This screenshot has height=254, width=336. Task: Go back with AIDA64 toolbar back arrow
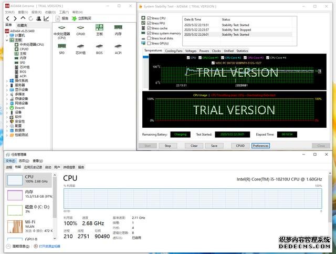click(x=8, y=19)
